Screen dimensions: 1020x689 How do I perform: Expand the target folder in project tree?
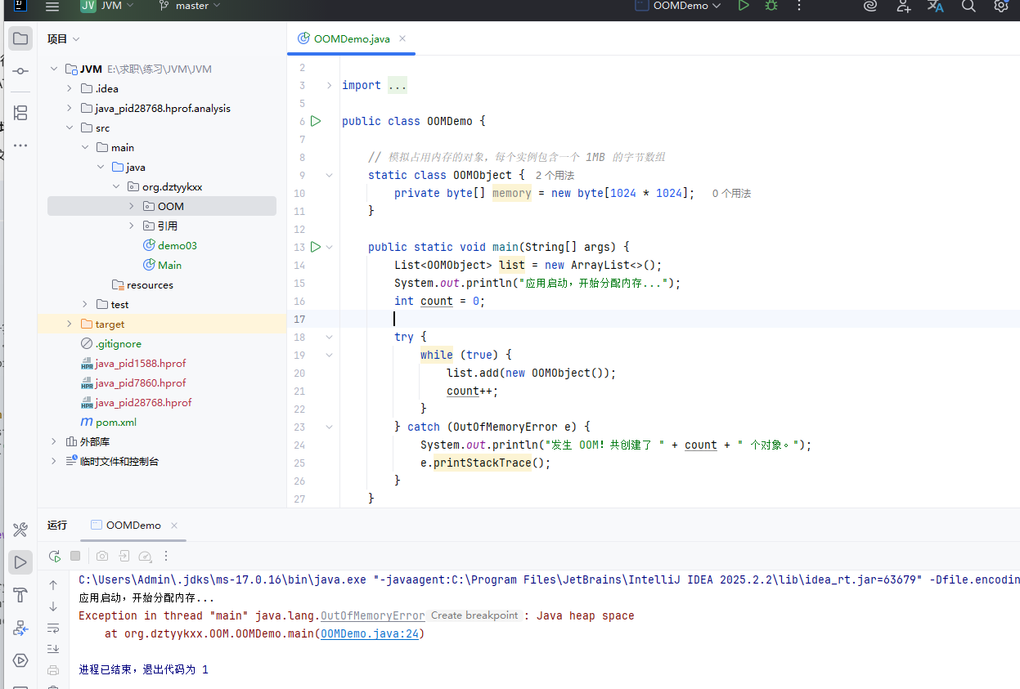tap(70, 324)
